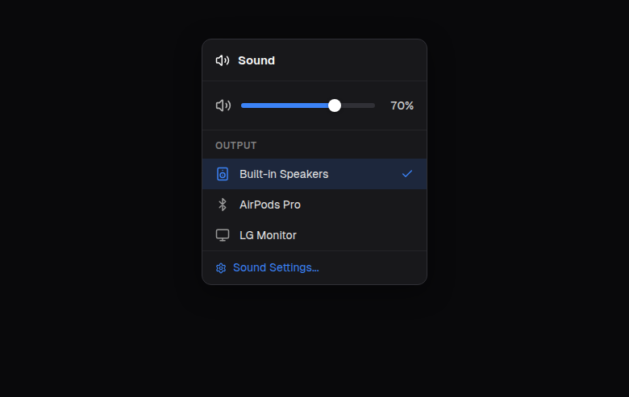Click the white volume slider thumb

[335, 105]
